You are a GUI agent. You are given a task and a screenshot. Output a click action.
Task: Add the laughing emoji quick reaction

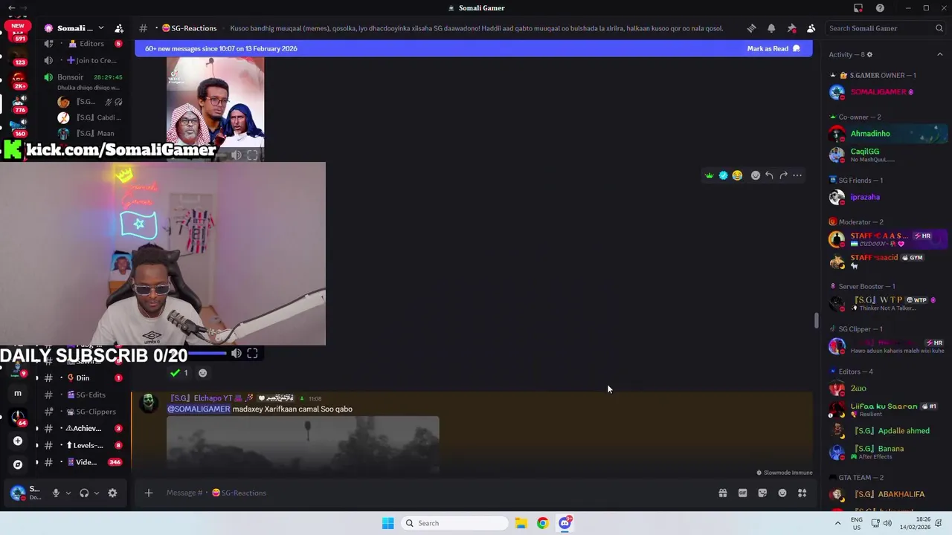click(x=737, y=175)
